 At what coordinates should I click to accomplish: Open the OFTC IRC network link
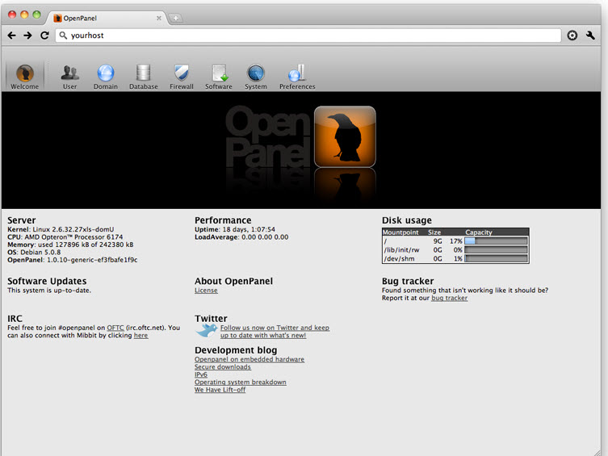(x=115, y=328)
